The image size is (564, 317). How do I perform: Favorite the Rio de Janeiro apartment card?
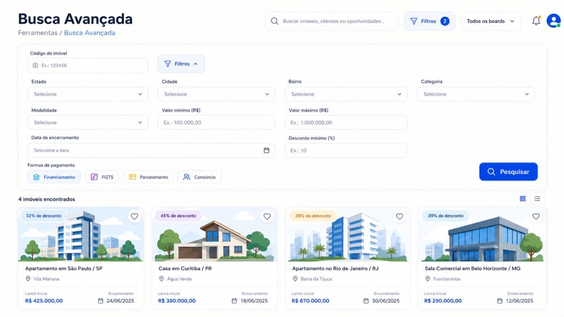point(399,216)
